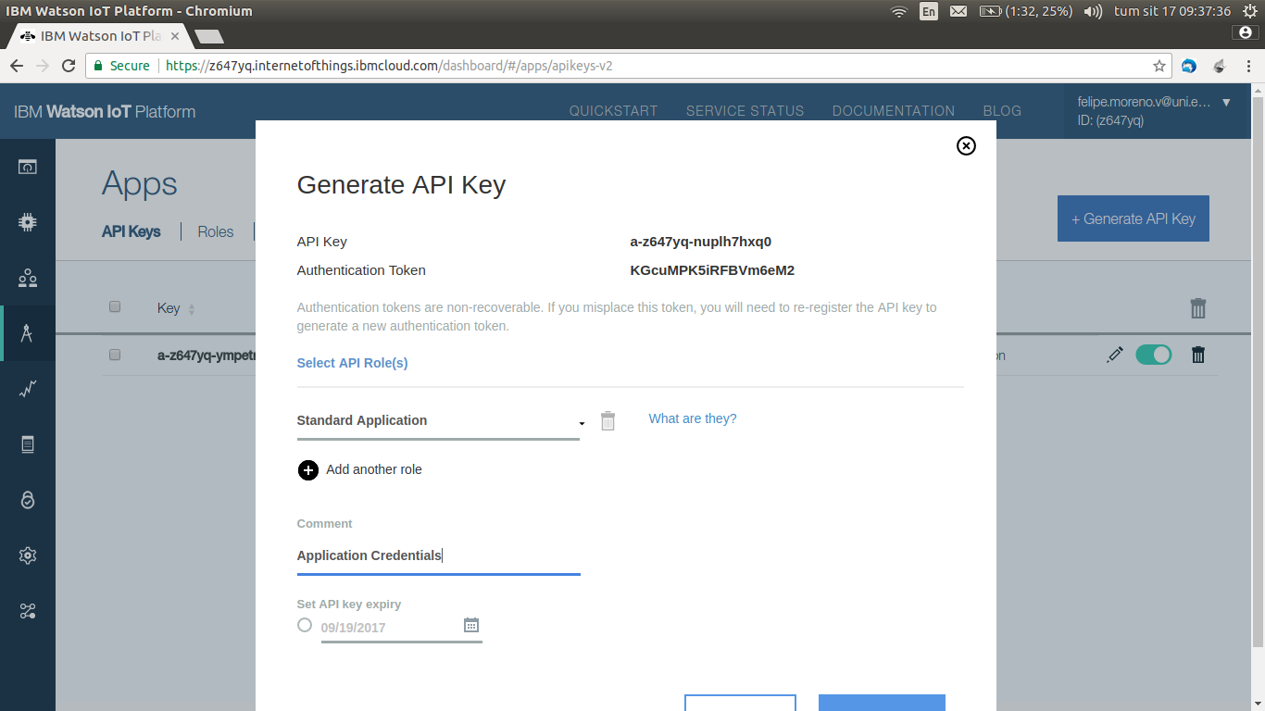Check the a-z647yq-ympet row checkbox
This screenshot has height=711, width=1265.
115,355
